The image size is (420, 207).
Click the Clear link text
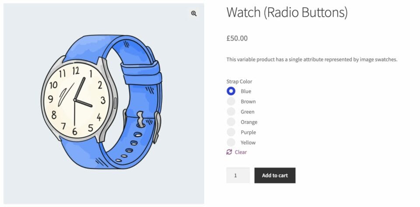click(241, 152)
